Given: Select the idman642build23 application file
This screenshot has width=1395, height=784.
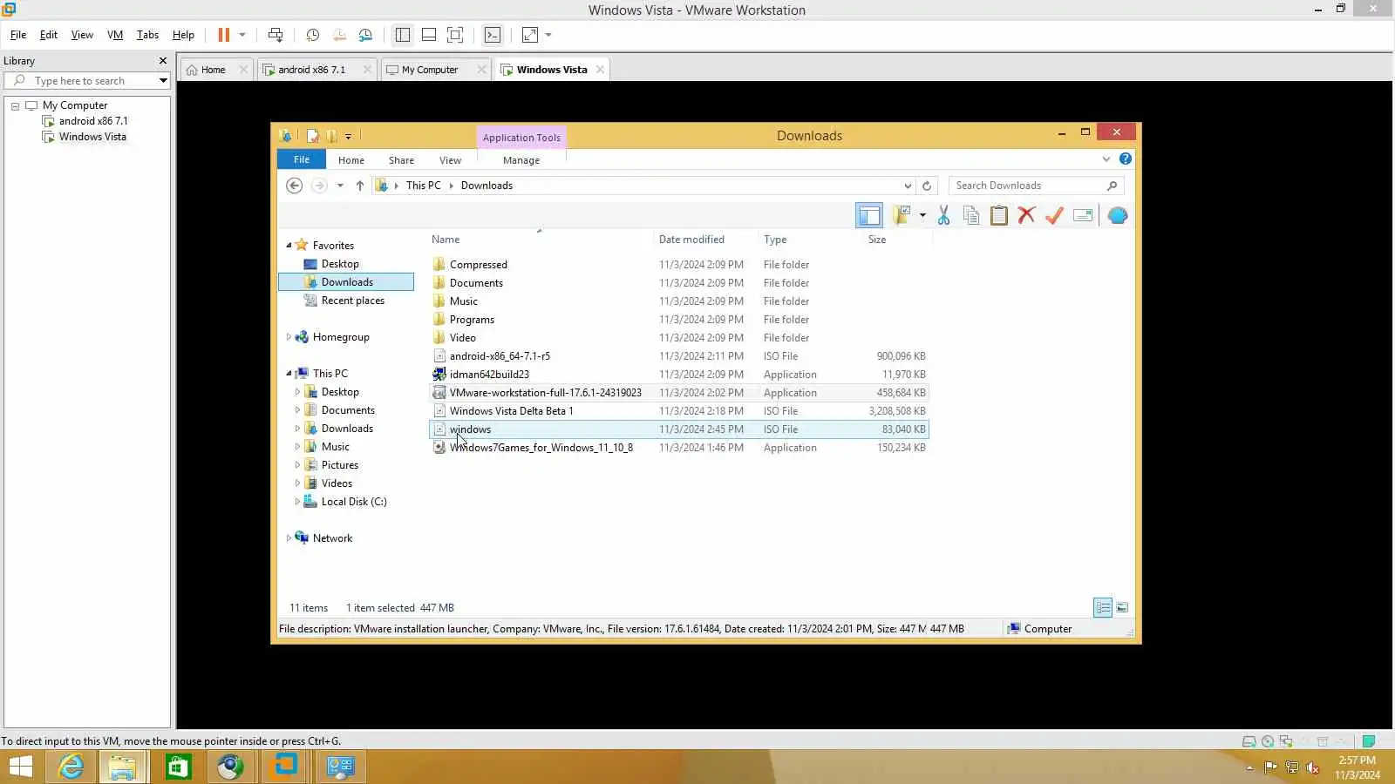Looking at the screenshot, I should point(489,375).
